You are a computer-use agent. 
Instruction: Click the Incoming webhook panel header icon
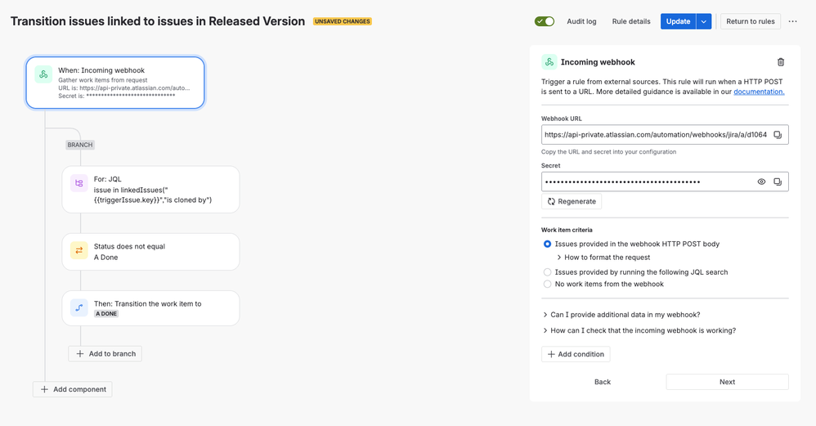point(549,62)
